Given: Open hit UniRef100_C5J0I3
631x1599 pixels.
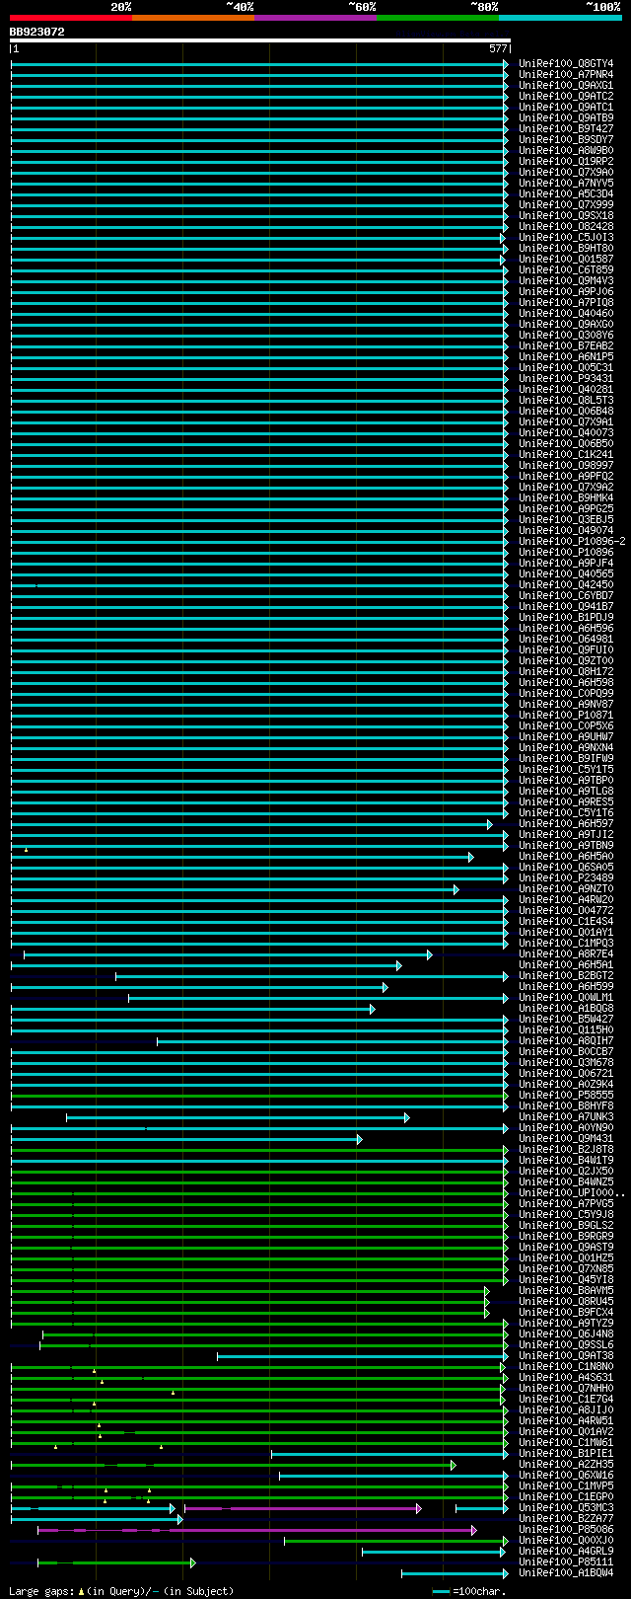Looking at the screenshot, I should click(x=566, y=238).
